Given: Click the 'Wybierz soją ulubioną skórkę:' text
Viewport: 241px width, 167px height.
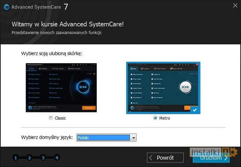Looking at the screenshot, I should [52, 53].
